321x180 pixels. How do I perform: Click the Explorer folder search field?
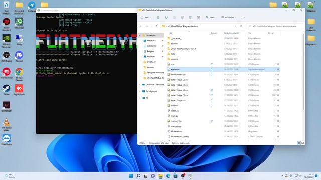click(275, 26)
